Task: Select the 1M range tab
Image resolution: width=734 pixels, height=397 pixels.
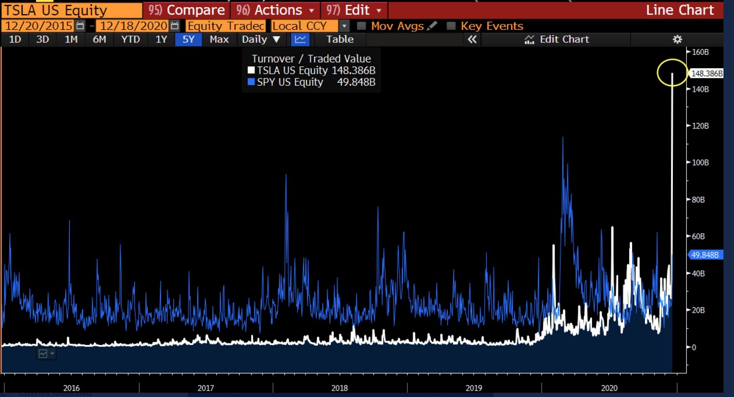Action: [x=71, y=39]
